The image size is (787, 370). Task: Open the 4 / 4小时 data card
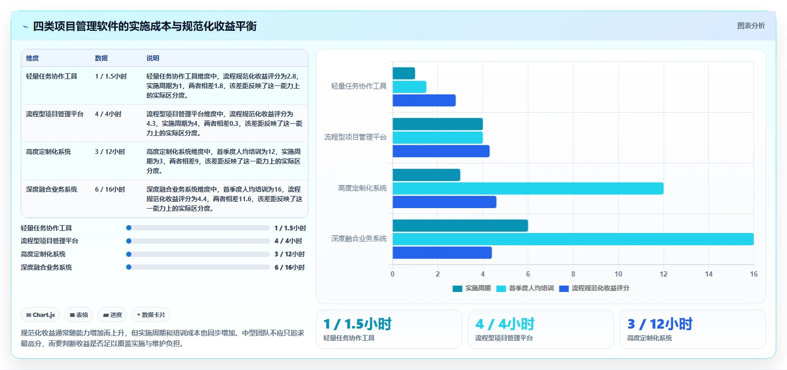[x=541, y=329]
